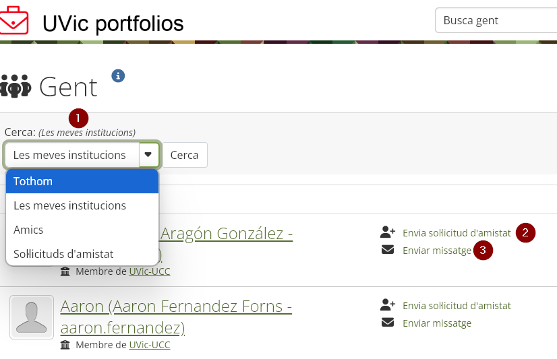The image size is (557, 359).
Task: Click add-friend icon beside Aaron Fernandez Forns
Action: pyautogui.click(x=388, y=304)
